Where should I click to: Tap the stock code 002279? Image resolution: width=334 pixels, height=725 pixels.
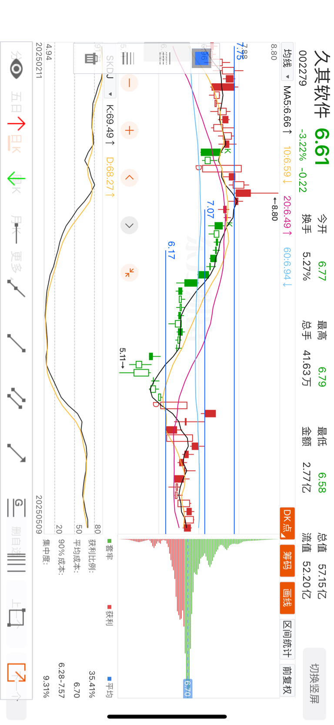coord(303,68)
